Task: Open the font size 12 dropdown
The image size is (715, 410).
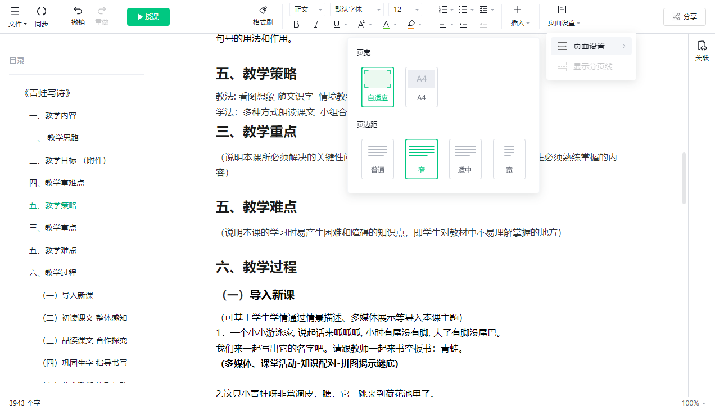Action: click(406, 10)
